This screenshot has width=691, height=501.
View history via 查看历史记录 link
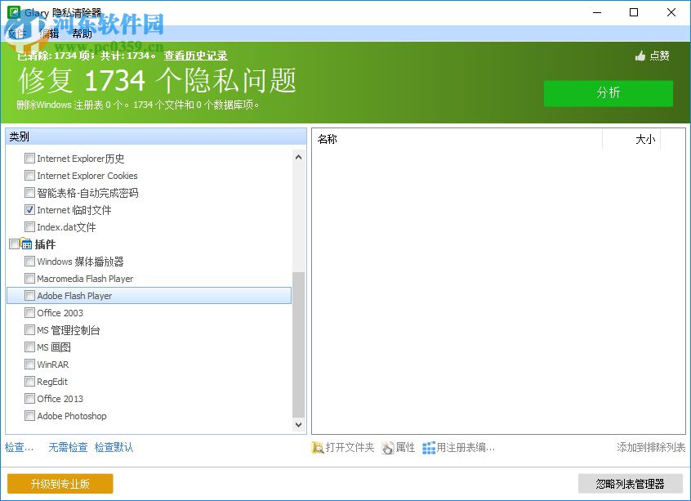pos(194,56)
